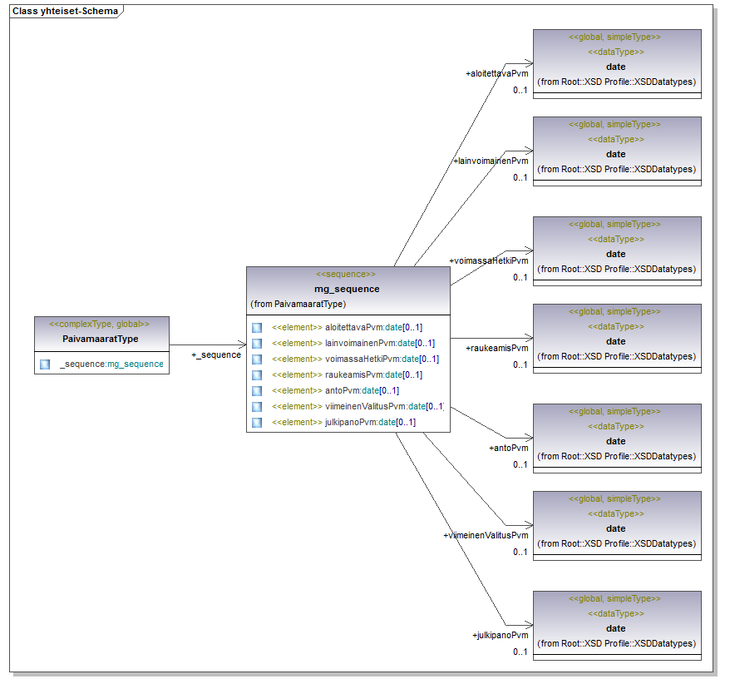Image resolution: width=735 pixels, height=689 pixels.
Task: Click the +aloitettavaPvm role label
Action: [x=496, y=73]
